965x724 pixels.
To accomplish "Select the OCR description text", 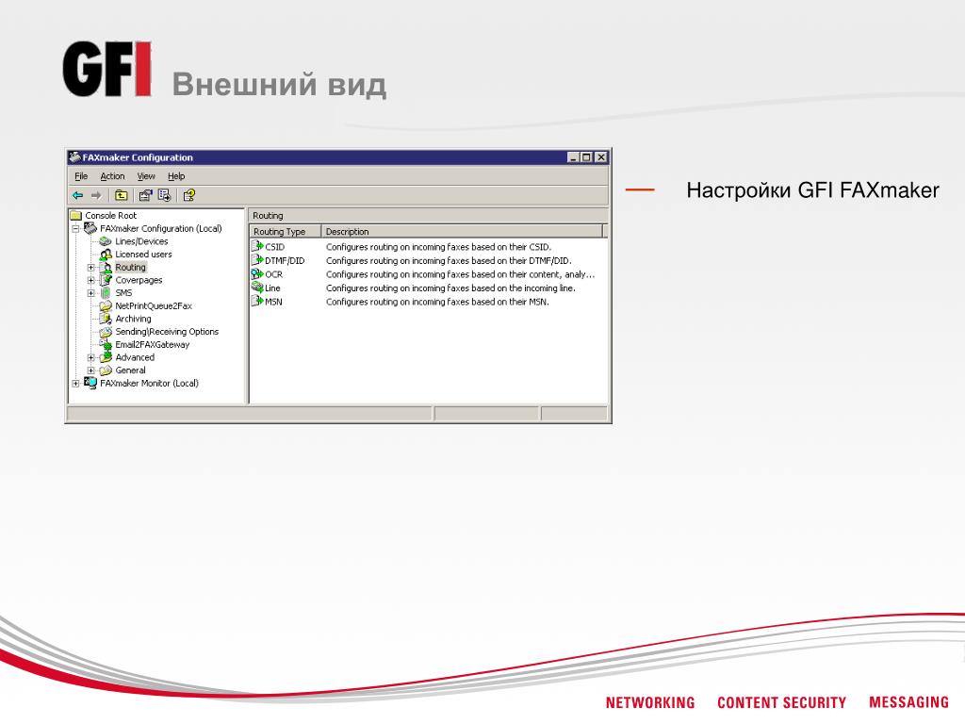I will click(x=460, y=274).
